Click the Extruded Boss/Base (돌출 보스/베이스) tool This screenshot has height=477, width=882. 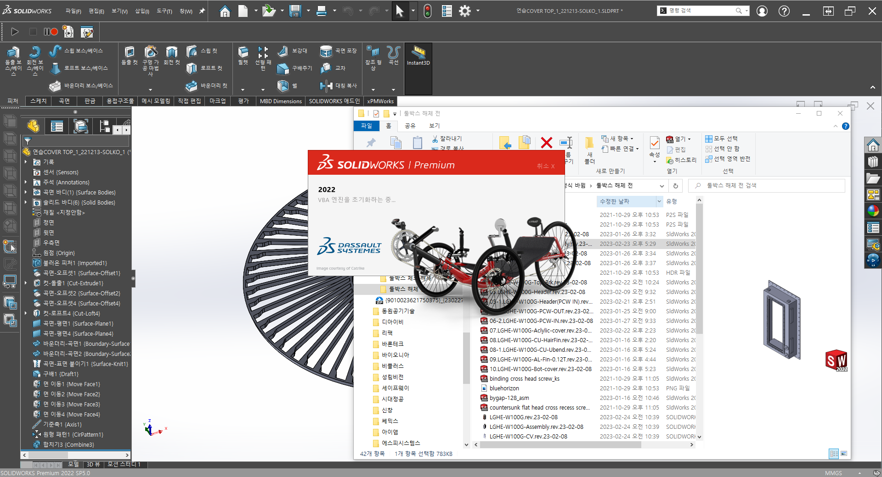coord(13,61)
